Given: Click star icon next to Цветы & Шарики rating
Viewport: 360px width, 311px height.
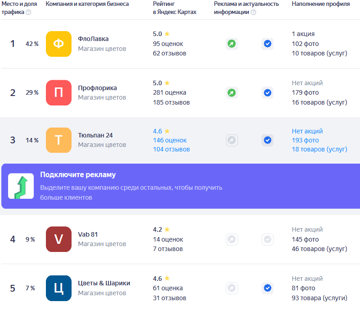Looking at the screenshot, I should coord(167,279).
